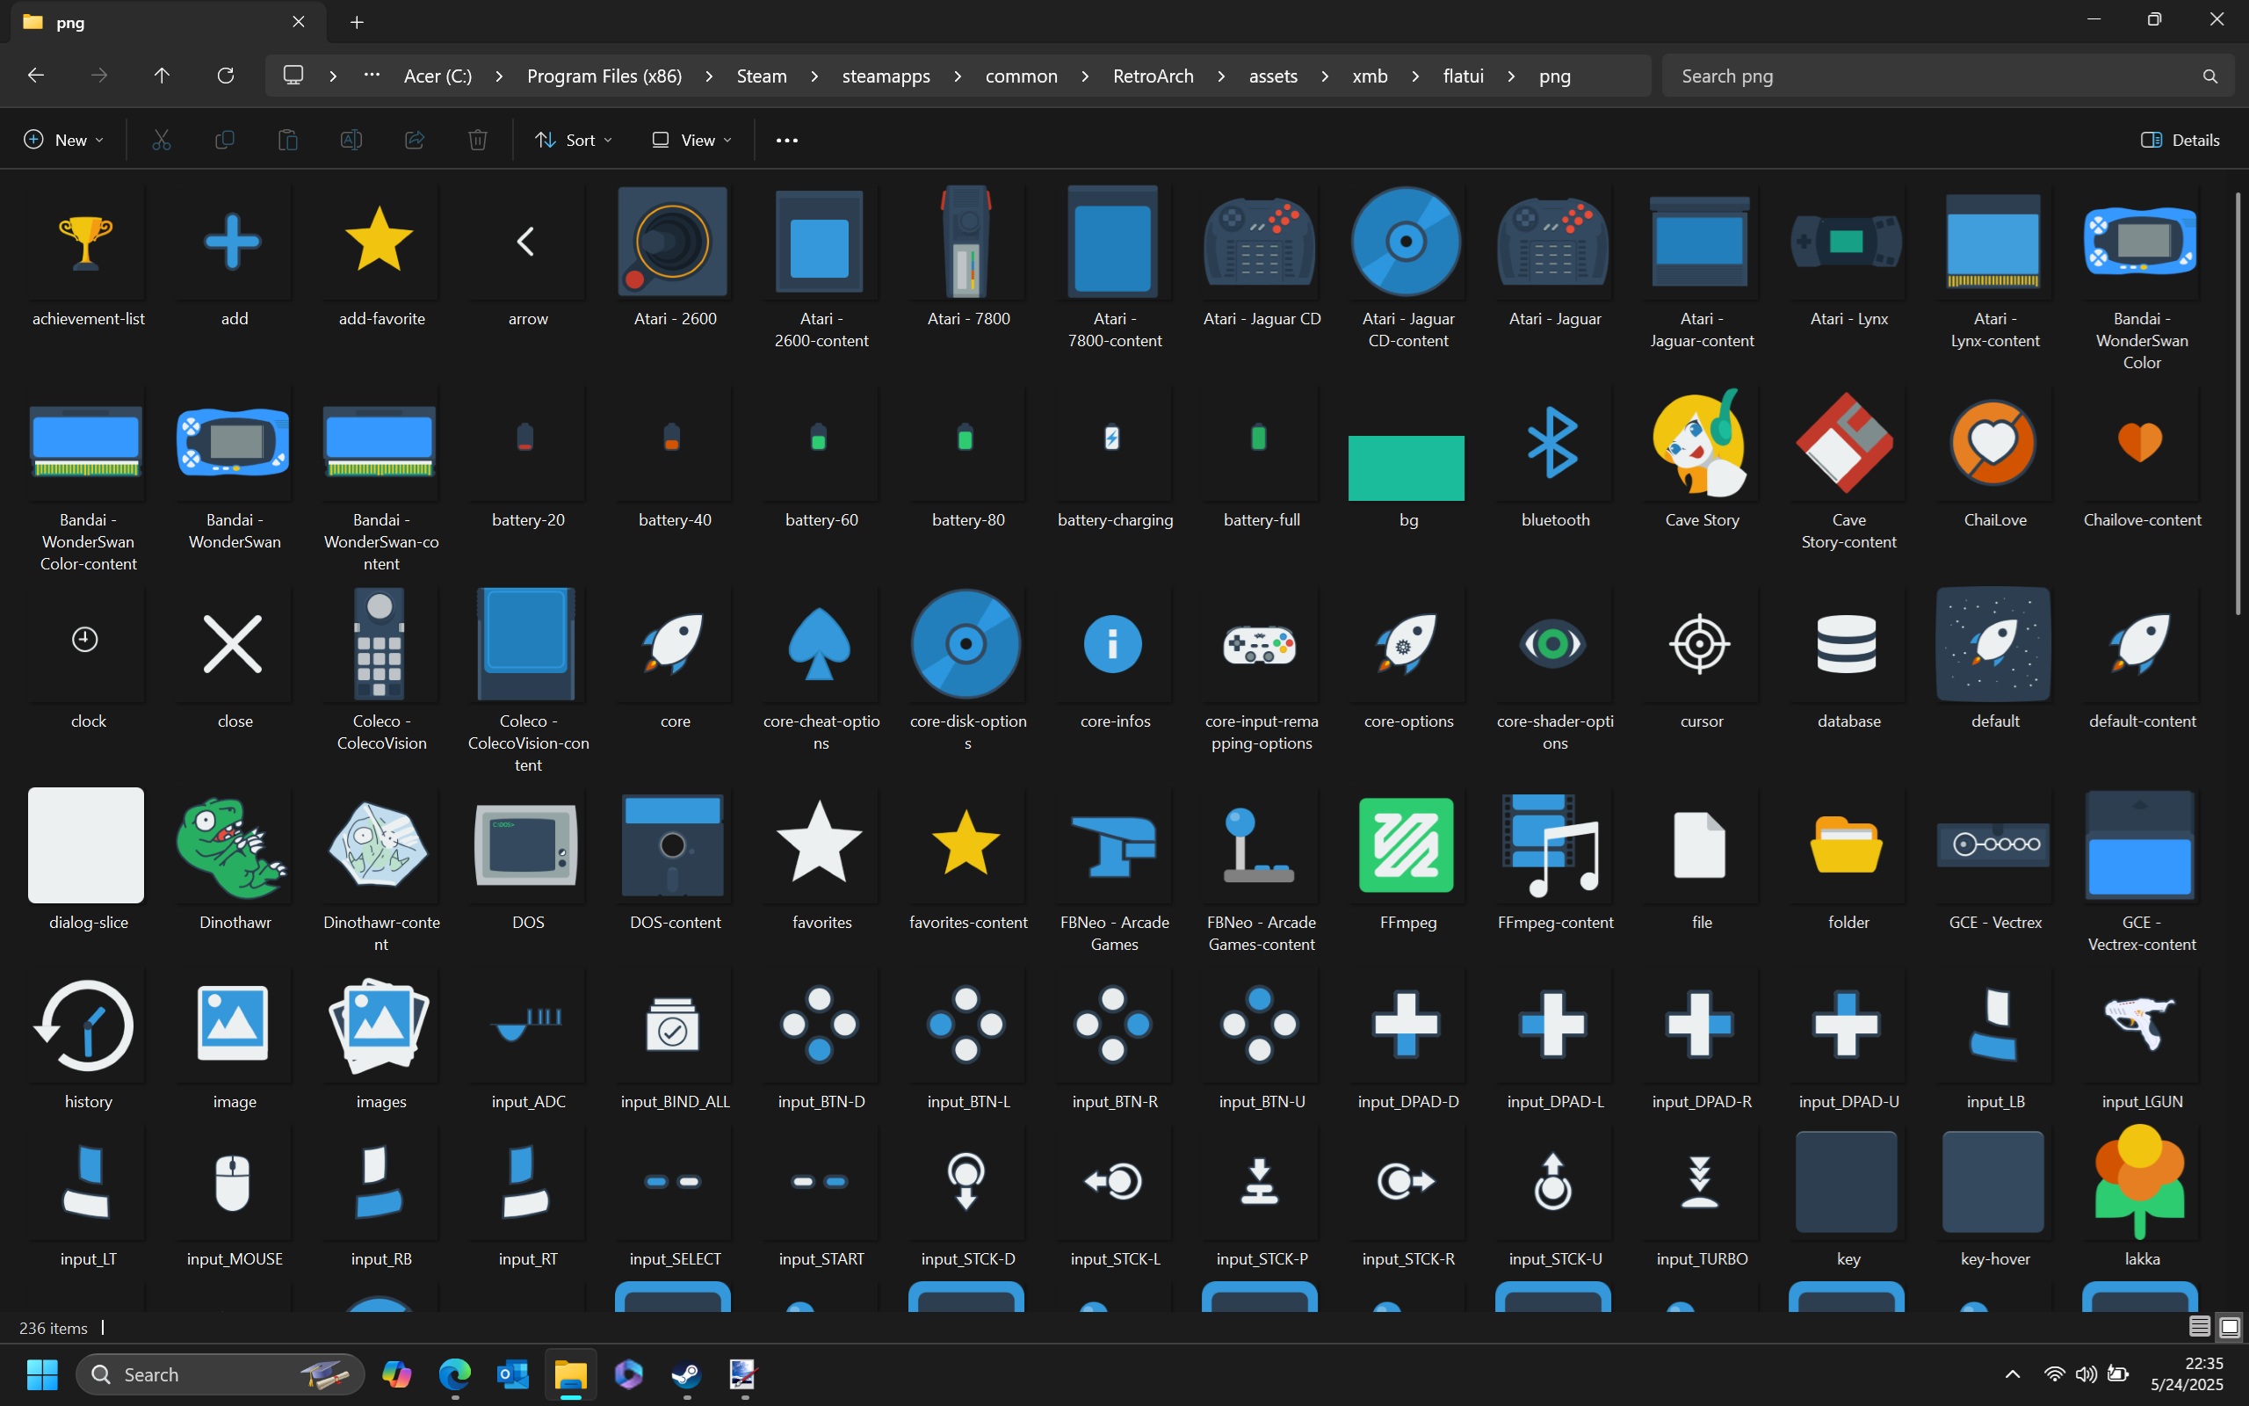Navigate to steamapps breadcrumb folder
This screenshot has width=2249, height=1406.
point(885,76)
